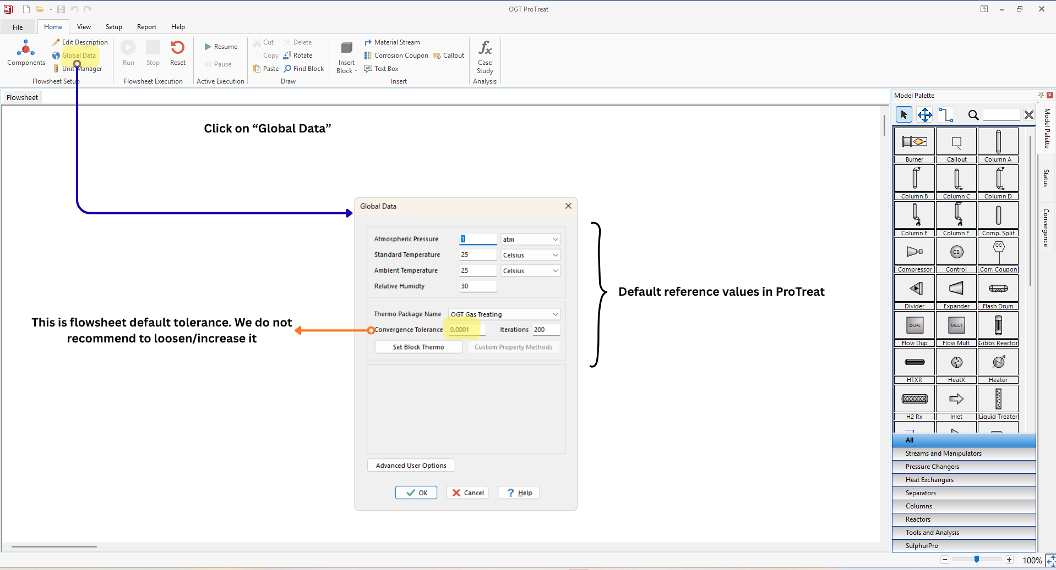Choose the HeatX exchanger icon
The width and height of the screenshot is (1056, 570).
point(956,366)
